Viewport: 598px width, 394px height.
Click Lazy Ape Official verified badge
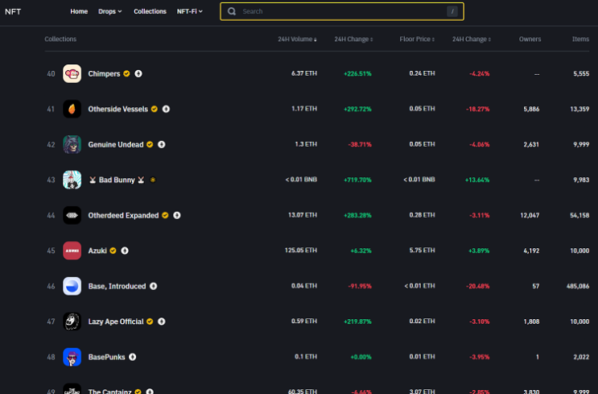point(150,321)
